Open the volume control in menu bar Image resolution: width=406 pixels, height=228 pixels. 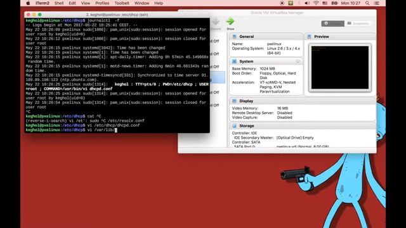[x=307, y=3]
